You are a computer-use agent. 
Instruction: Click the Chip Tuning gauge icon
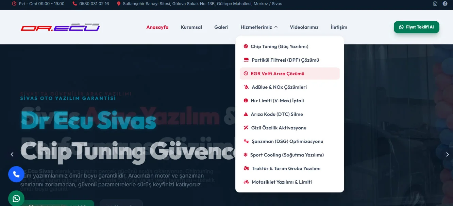click(246, 46)
